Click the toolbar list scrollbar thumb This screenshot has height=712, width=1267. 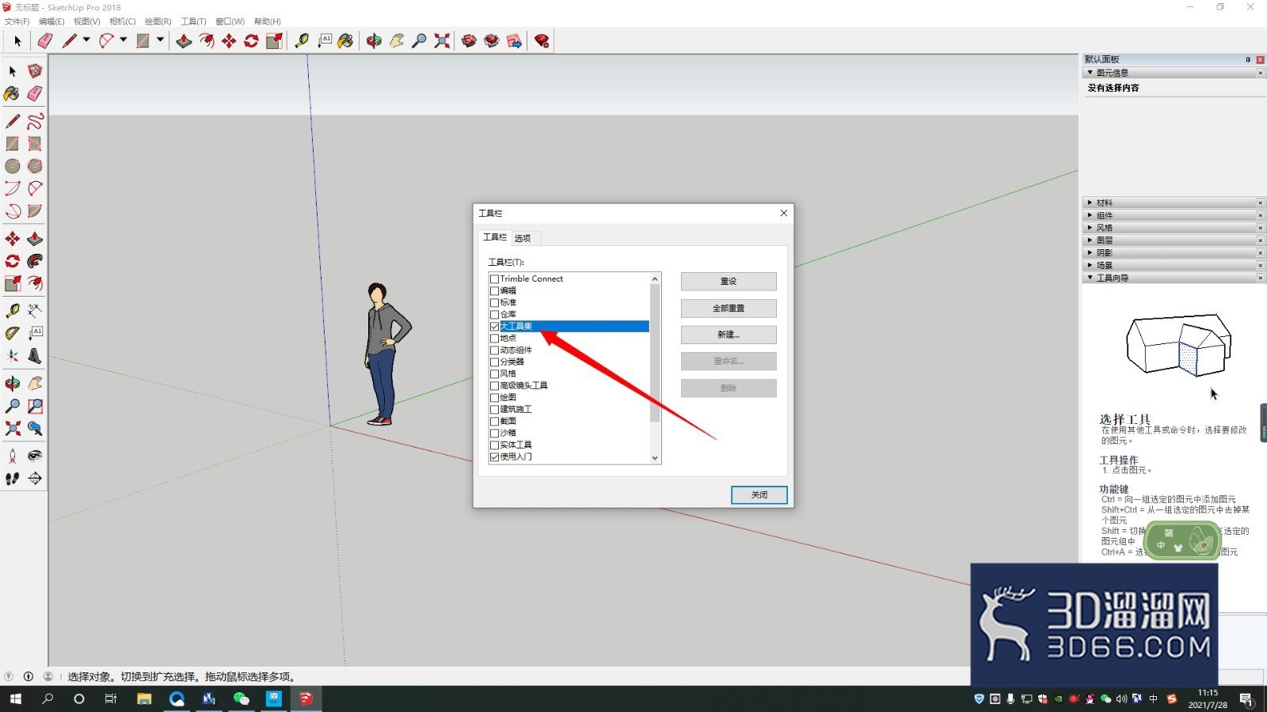pos(655,353)
